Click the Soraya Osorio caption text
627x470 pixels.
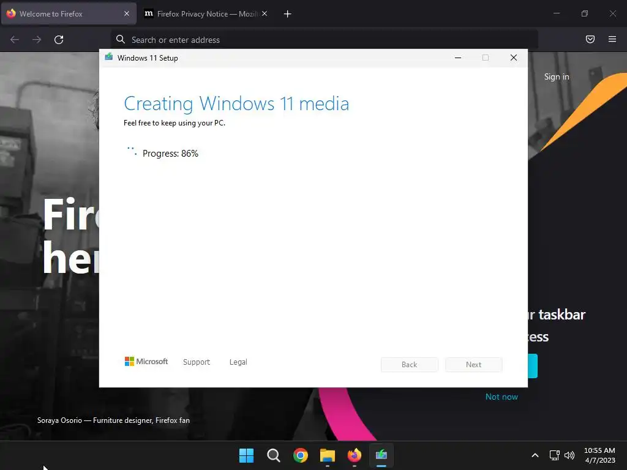(113, 420)
